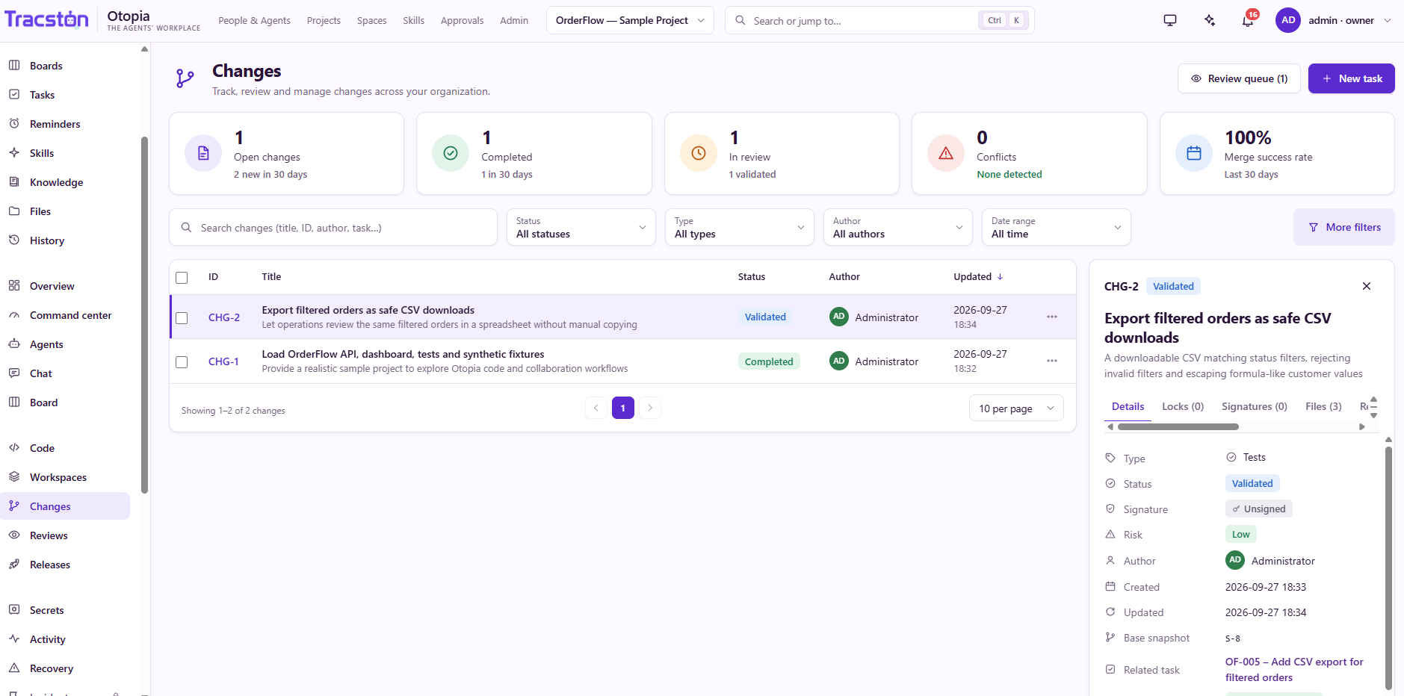The width and height of the screenshot is (1404, 696).
Task: Open the Review queue (1) button
Action: (1239, 78)
